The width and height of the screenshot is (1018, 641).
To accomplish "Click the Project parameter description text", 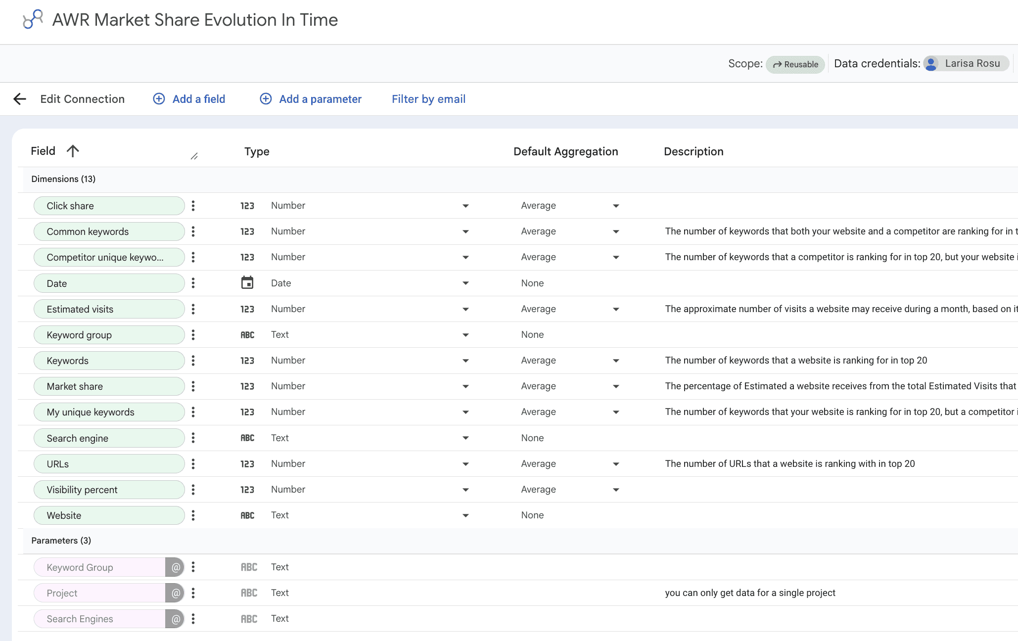I will 750,593.
